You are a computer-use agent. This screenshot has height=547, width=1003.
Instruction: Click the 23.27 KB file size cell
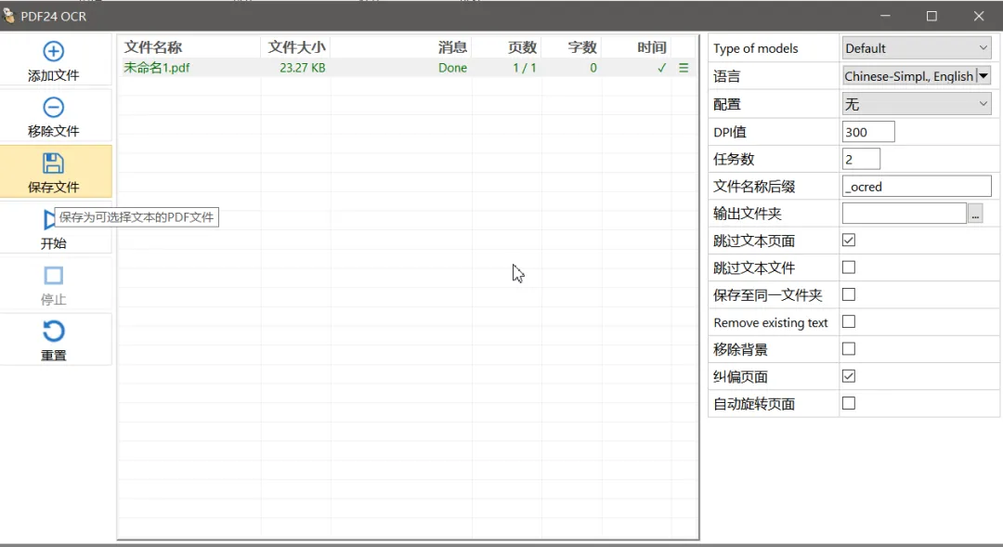302,68
